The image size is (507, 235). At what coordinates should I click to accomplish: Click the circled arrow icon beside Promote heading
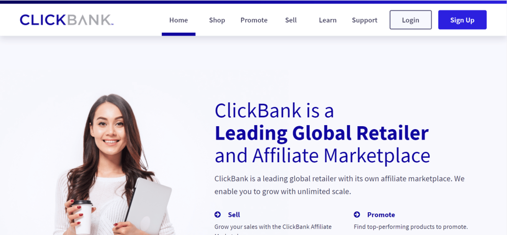click(357, 215)
